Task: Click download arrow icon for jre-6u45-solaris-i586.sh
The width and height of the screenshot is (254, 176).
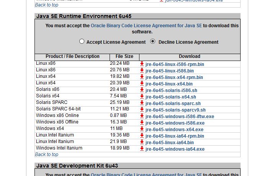Action: click(x=142, y=90)
